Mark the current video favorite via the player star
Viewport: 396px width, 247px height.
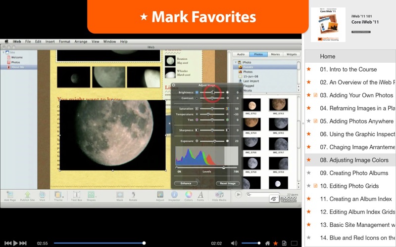click(276, 243)
